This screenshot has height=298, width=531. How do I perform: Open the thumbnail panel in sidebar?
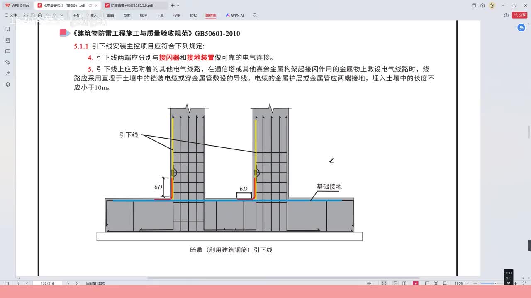[x=7, y=41]
